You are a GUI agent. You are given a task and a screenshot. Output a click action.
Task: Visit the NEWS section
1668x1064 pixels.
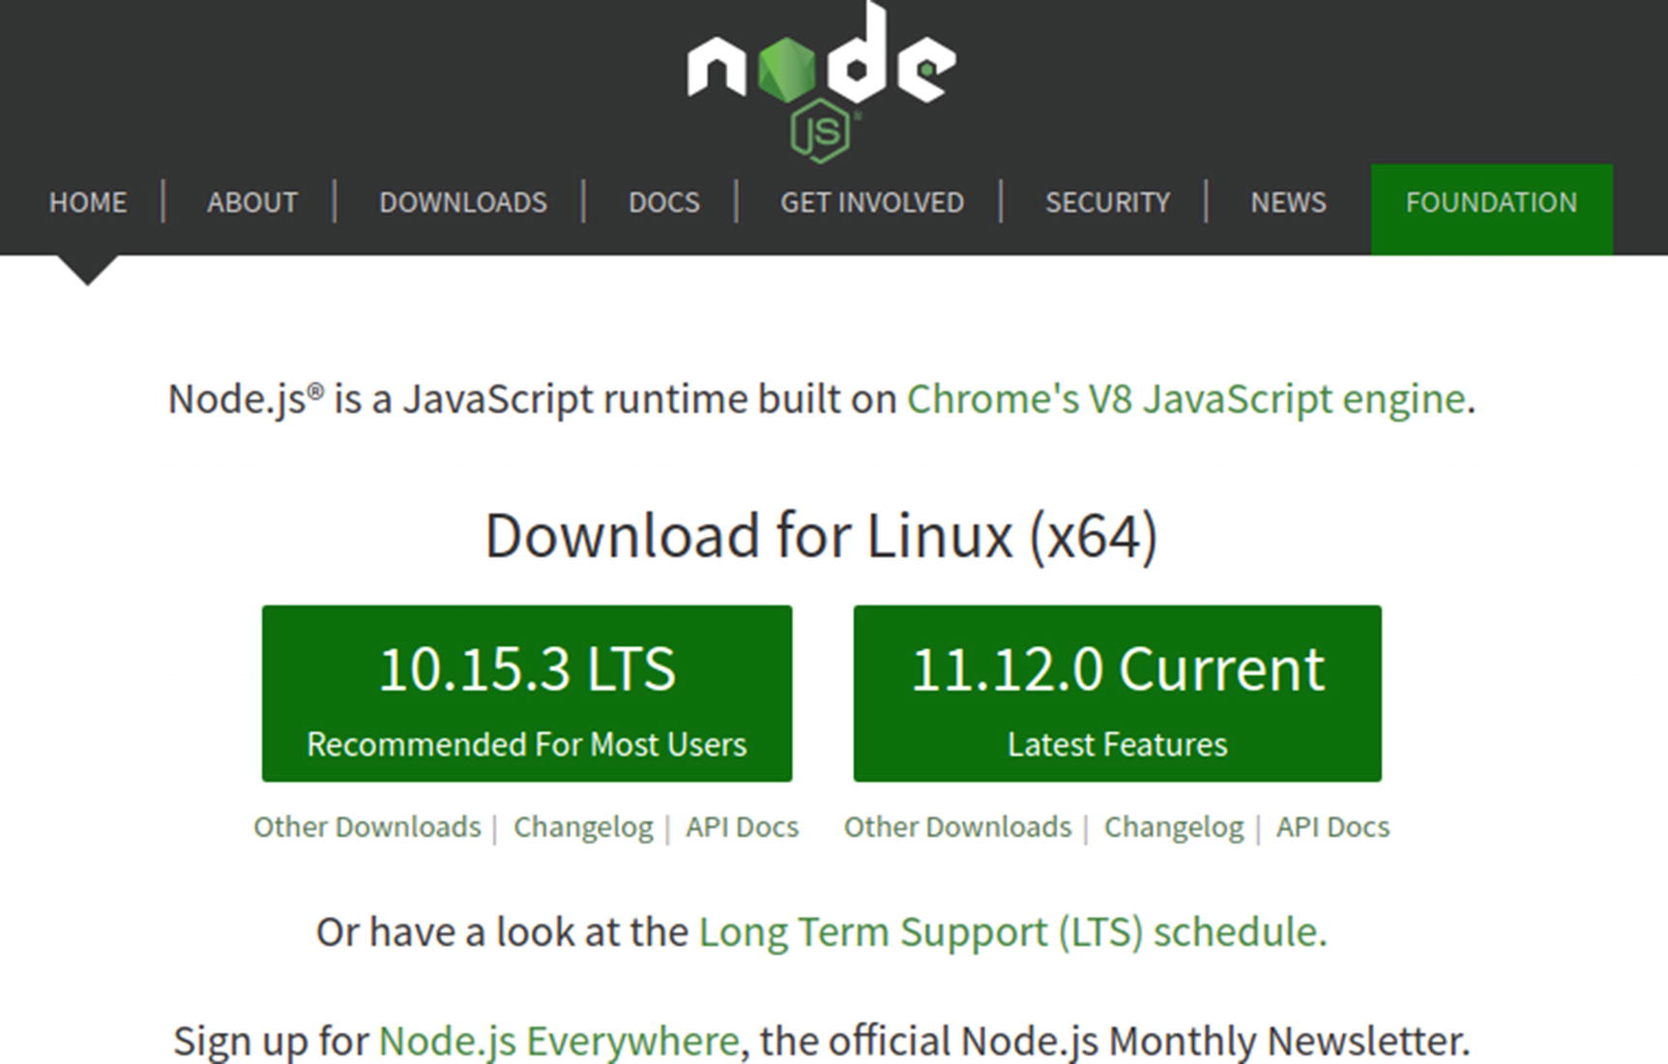tap(1288, 202)
